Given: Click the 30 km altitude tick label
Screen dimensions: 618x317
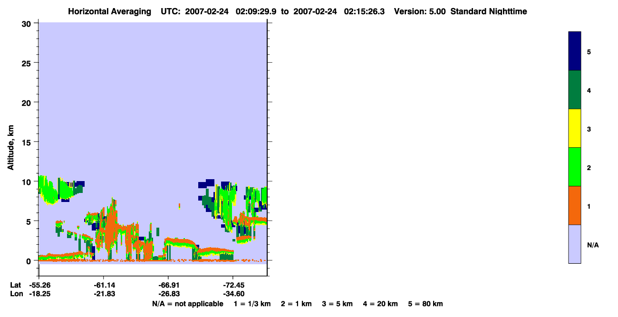Looking at the screenshot, I should coord(27,23).
